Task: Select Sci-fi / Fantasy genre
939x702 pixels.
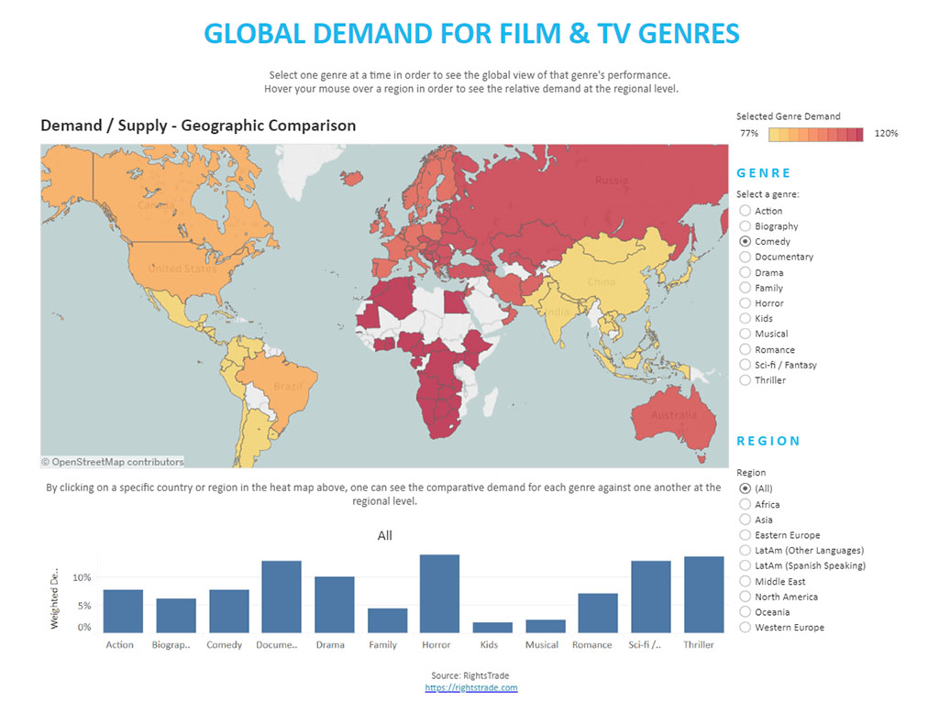Action: click(x=746, y=365)
